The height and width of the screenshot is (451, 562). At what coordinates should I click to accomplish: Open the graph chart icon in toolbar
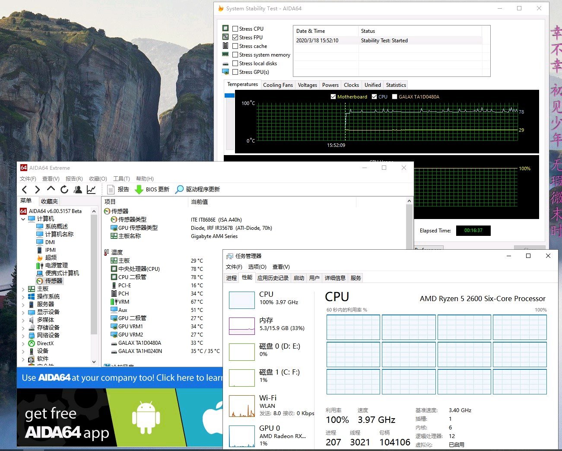point(91,189)
